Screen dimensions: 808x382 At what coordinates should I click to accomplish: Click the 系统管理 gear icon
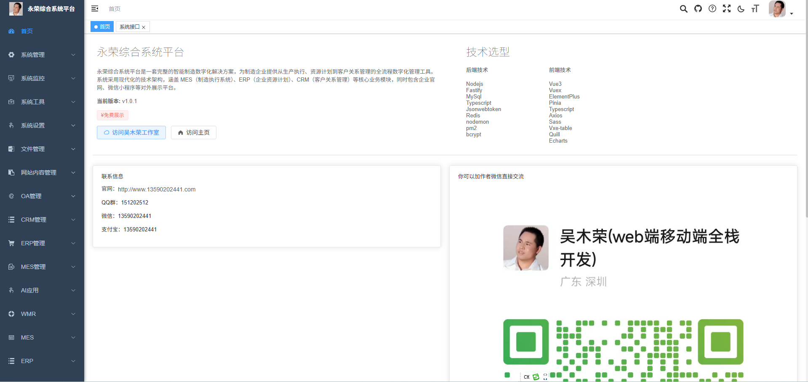[11, 55]
